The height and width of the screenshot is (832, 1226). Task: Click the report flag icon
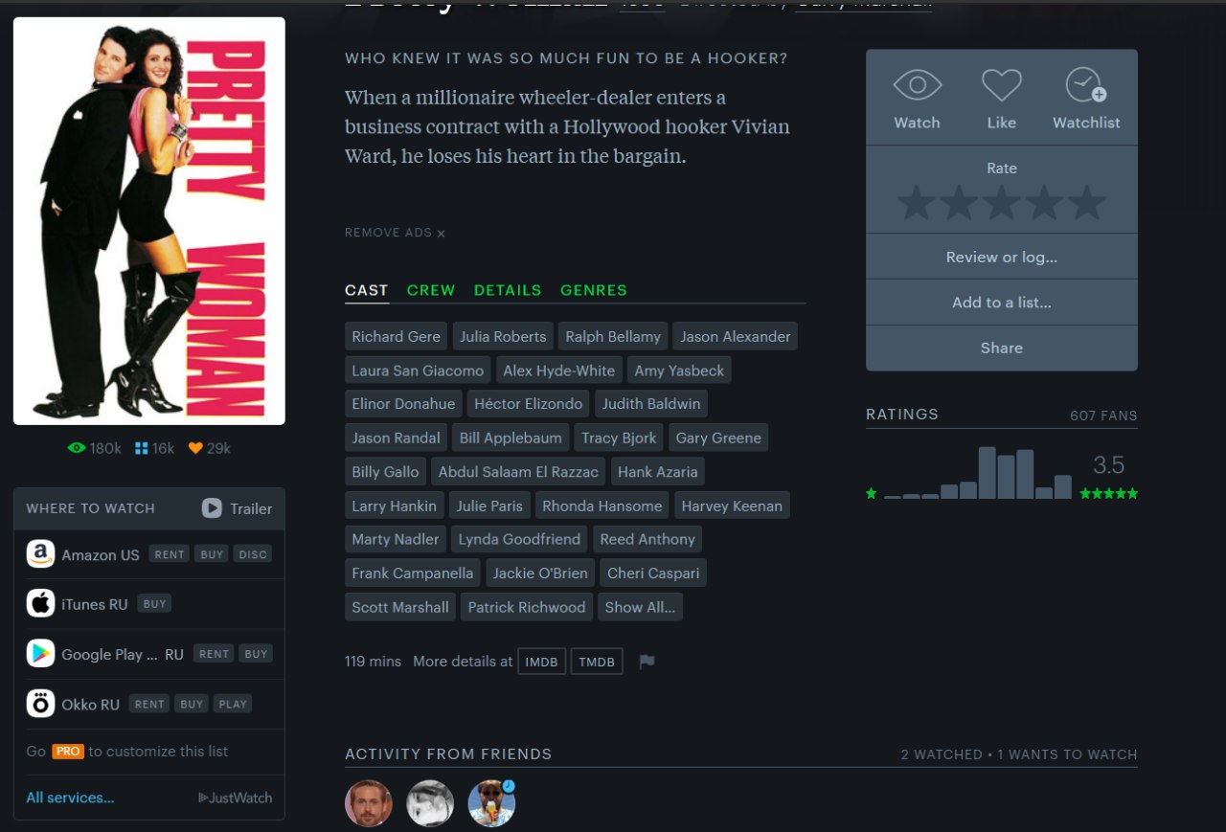click(x=647, y=662)
